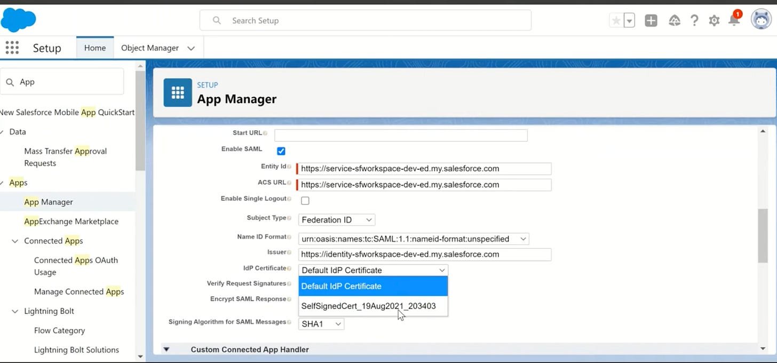Screen dimensions: 777x363
Task: Select SelfSignedCert_19Aug2021_203403 option
Action: (x=373, y=306)
